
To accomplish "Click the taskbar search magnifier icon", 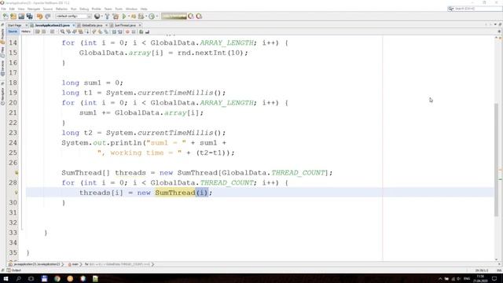I will coord(18,278).
